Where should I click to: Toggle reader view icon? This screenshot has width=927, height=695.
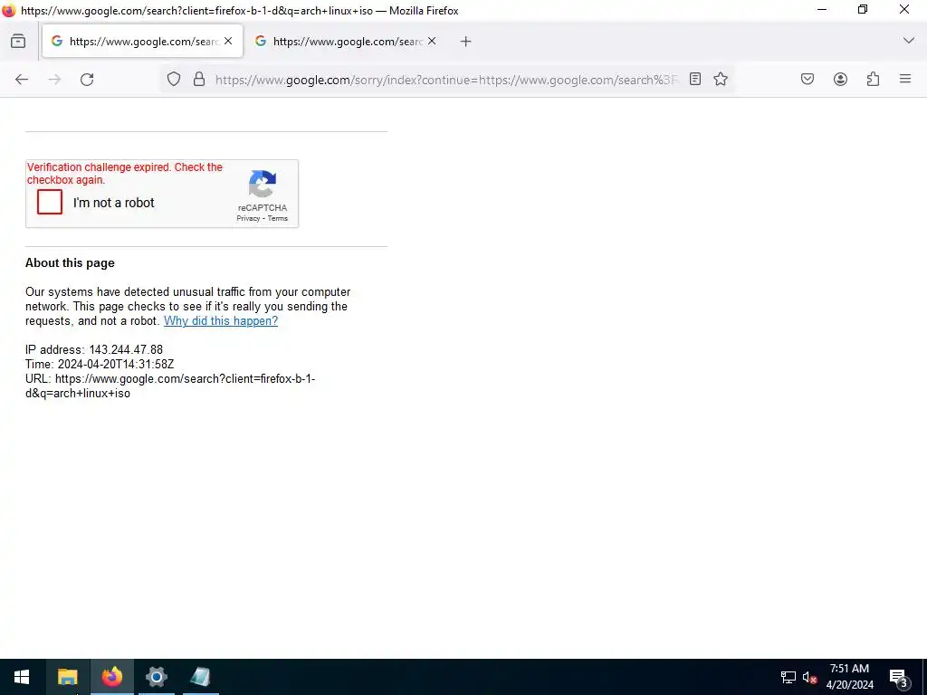695,80
